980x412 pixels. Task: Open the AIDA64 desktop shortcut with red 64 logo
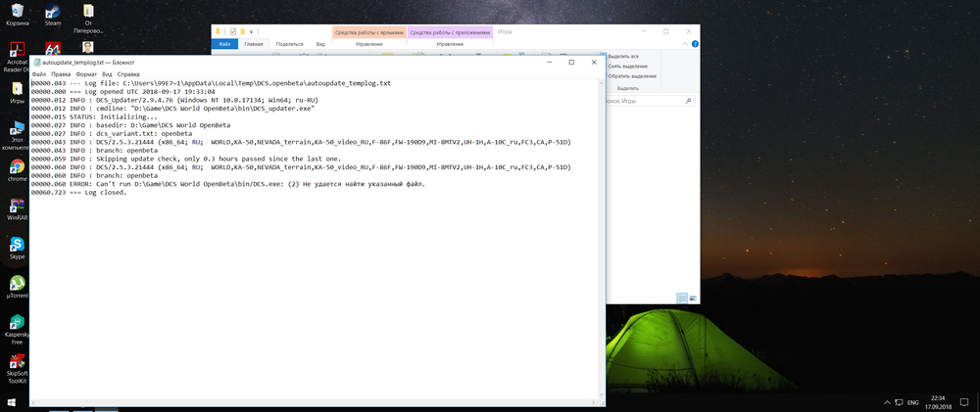[53, 48]
